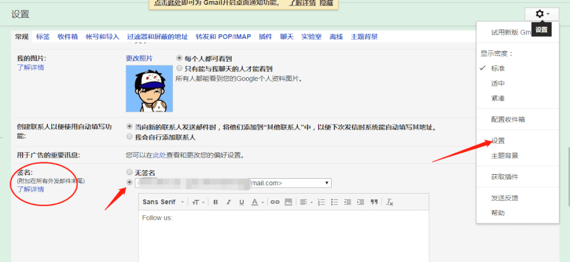Click the underline icon in signature toolbar
Image resolution: width=570 pixels, height=262 pixels.
242,202
